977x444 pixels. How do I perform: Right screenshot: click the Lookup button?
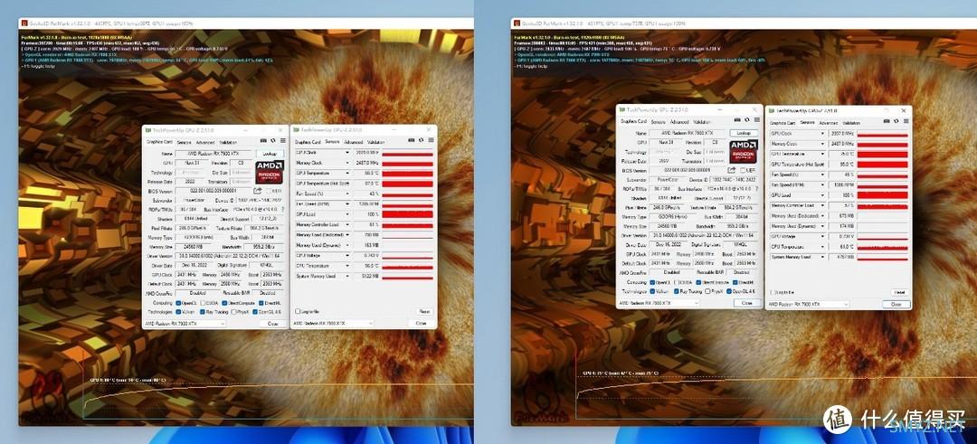coord(744,133)
